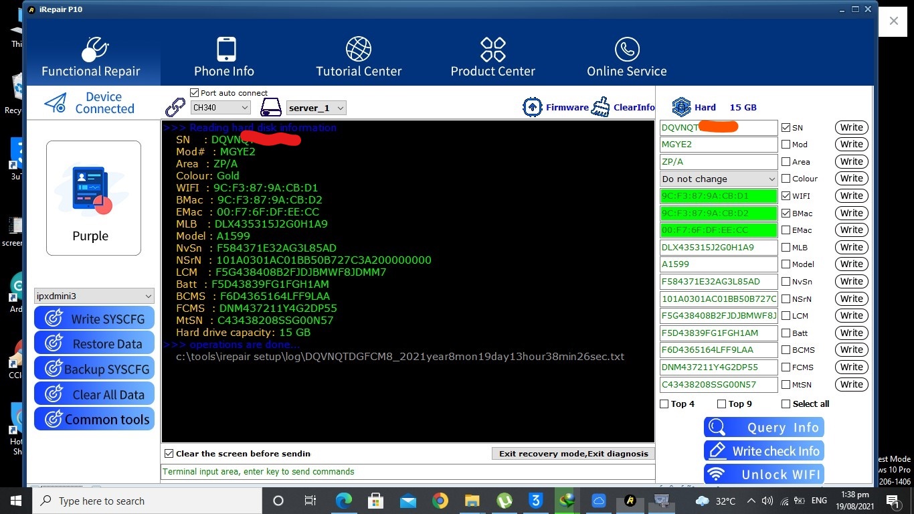This screenshot has height=514, width=914.
Task: Switch to the Phone Info tab
Action: 224,57
